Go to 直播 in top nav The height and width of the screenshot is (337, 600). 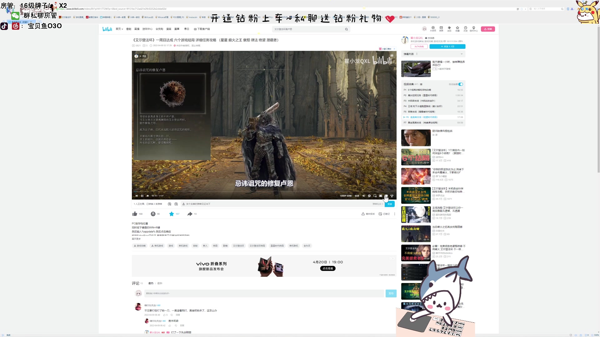click(137, 29)
